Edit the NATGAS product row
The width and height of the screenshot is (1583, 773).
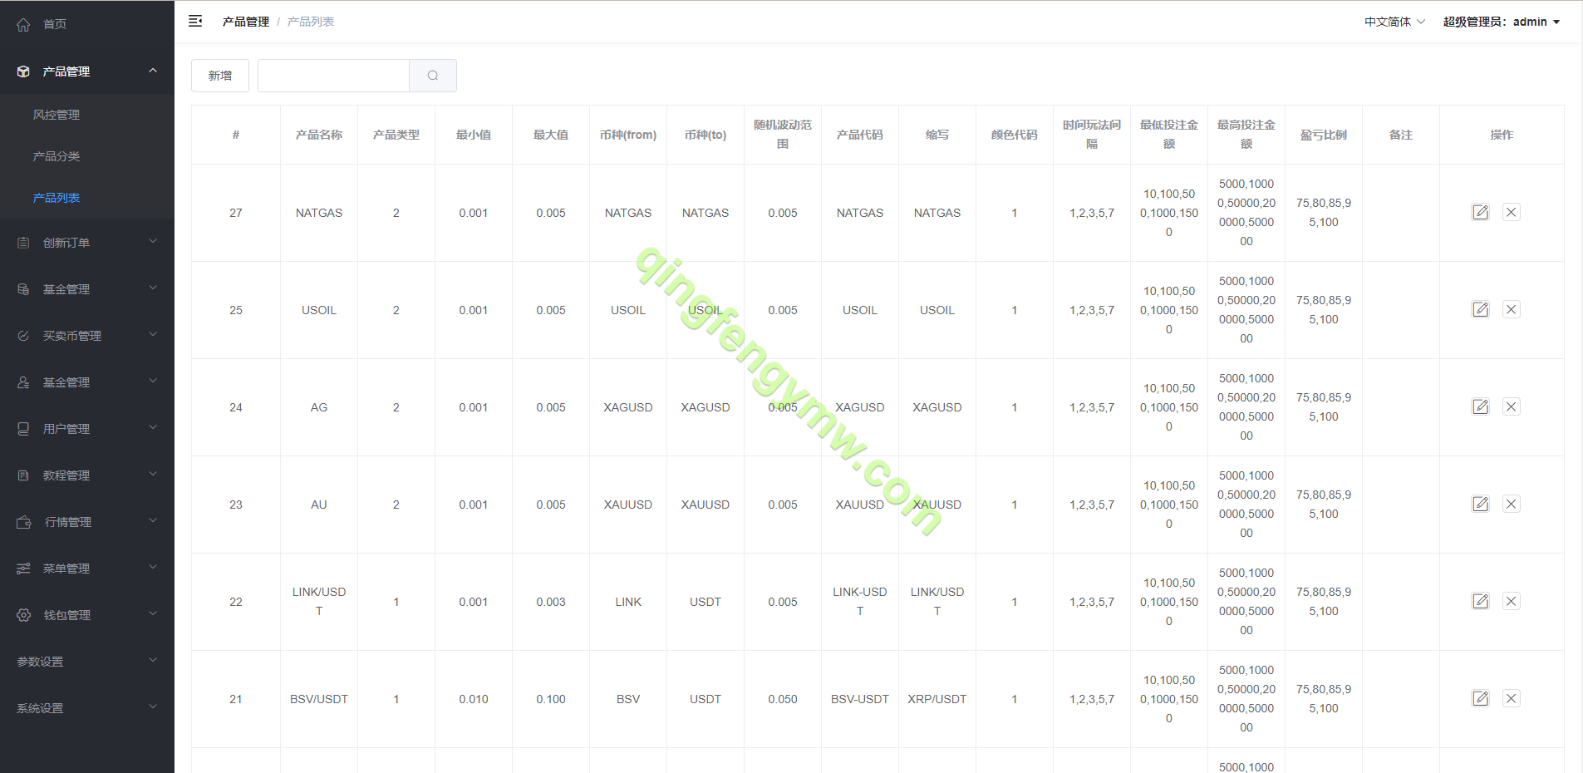(1481, 212)
